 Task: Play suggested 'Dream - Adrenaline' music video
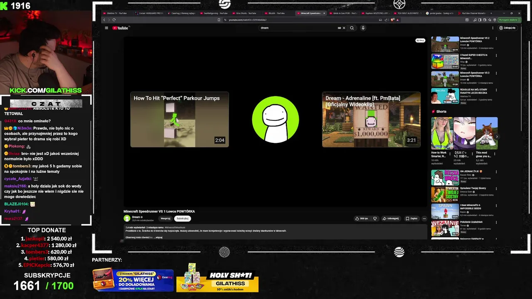(x=371, y=120)
